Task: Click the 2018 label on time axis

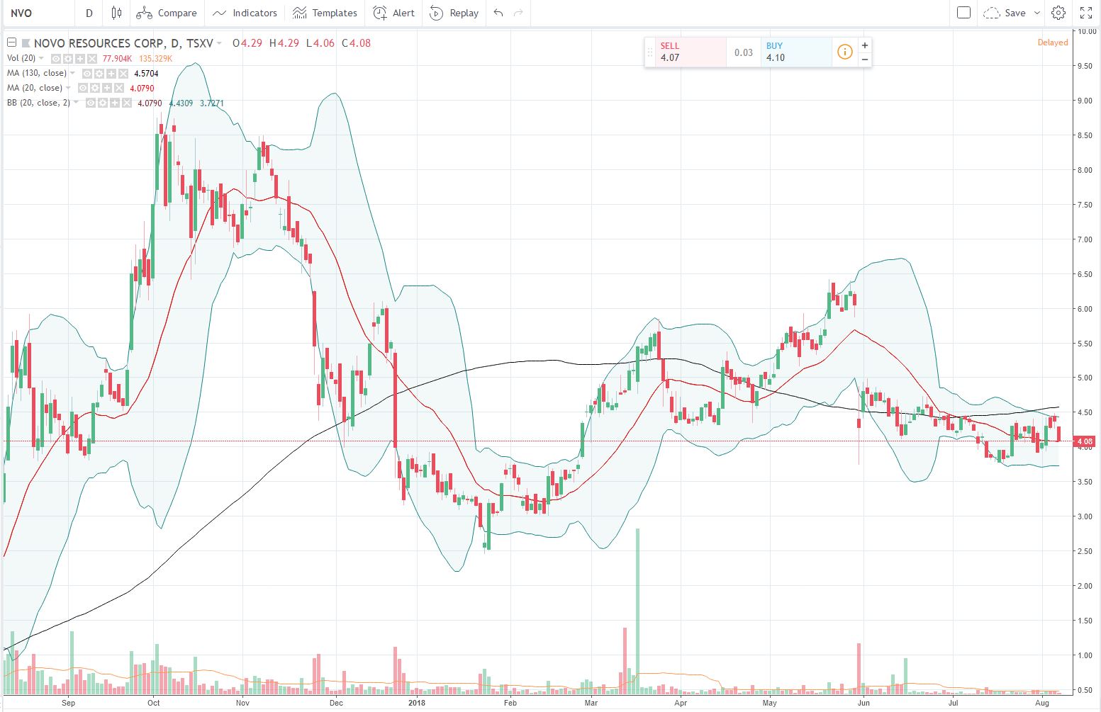Action: (417, 703)
